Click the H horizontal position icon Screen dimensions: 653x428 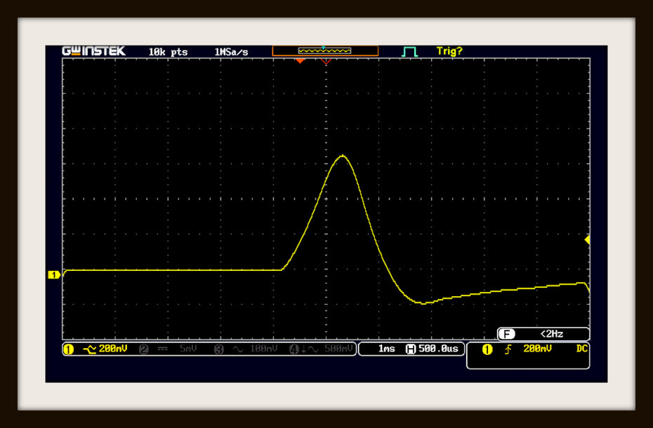[x=411, y=349]
